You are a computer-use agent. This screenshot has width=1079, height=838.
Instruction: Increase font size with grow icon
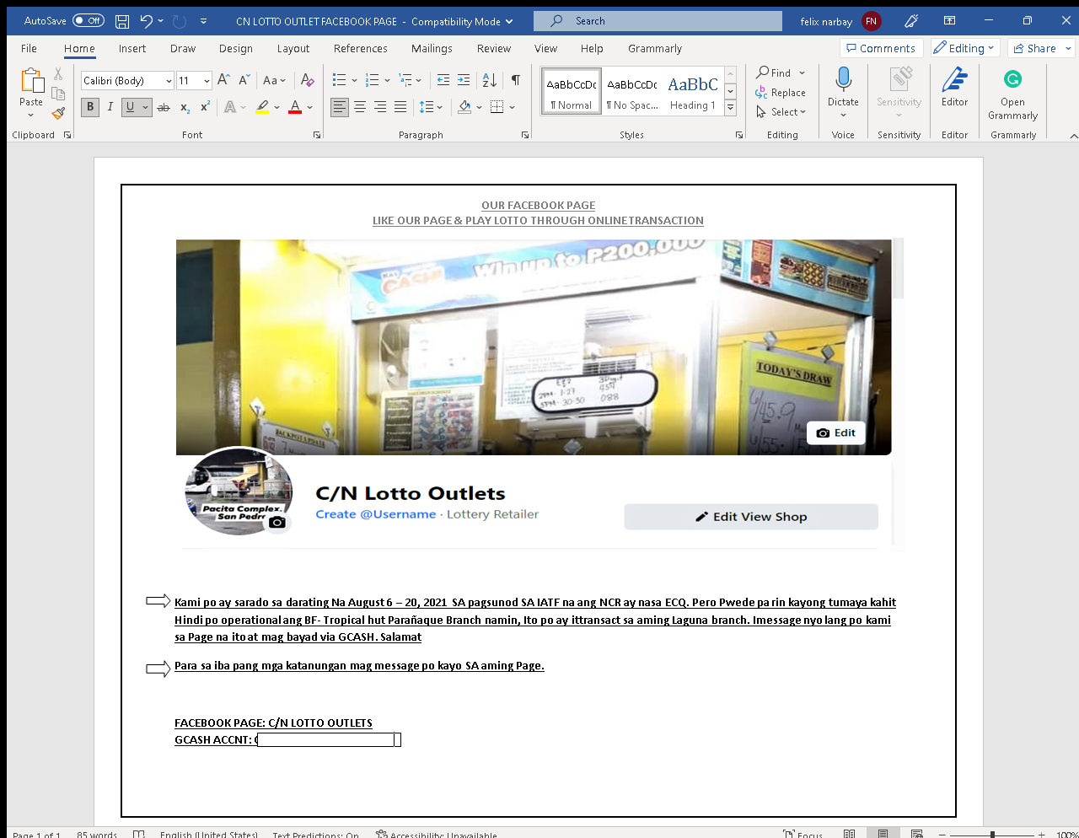(223, 80)
